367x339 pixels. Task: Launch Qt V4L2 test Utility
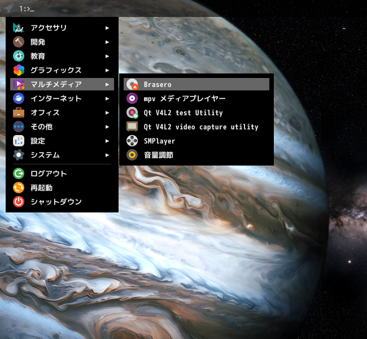pyautogui.click(x=196, y=112)
